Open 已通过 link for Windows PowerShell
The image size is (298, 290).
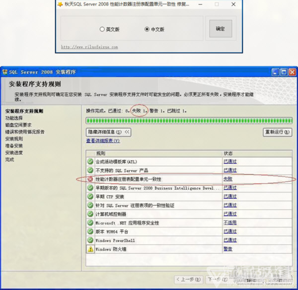[230, 240]
